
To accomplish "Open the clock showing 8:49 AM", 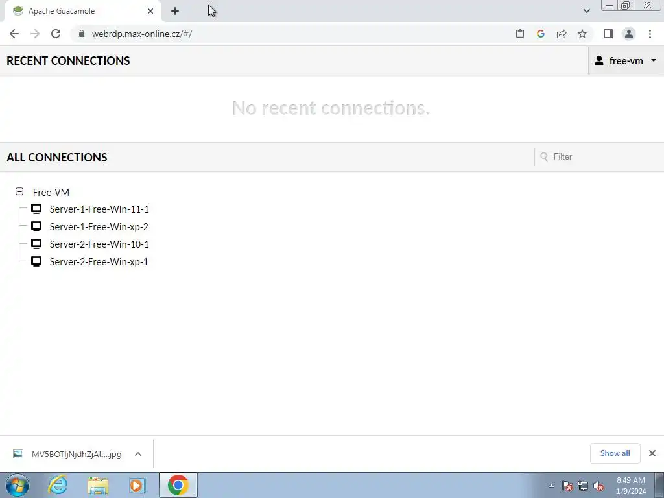I will [631, 486].
